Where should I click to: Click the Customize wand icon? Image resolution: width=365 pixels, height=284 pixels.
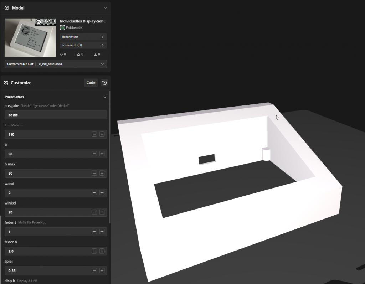click(6, 83)
